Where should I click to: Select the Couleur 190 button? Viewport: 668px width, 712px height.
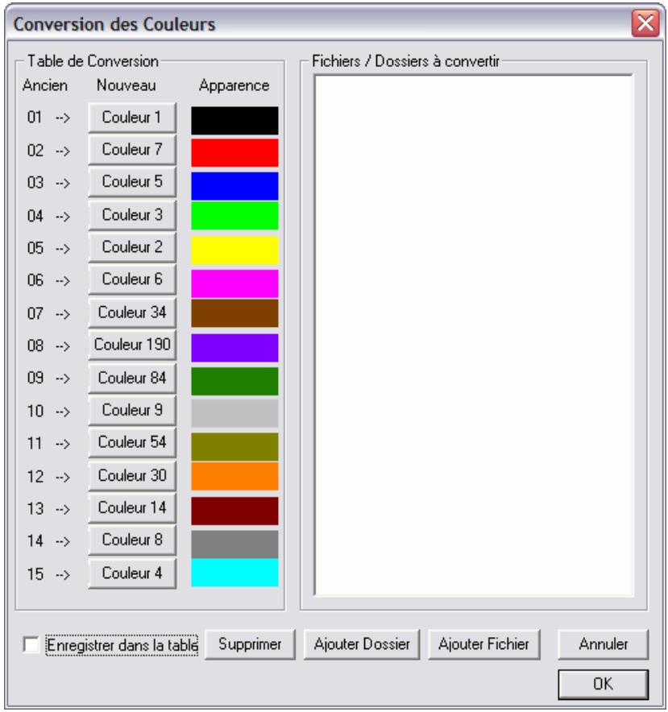(x=132, y=345)
